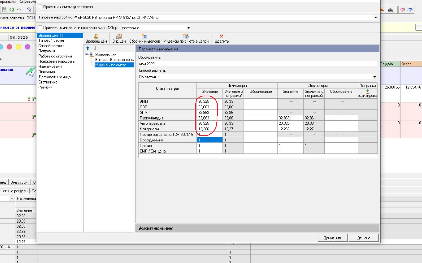Open Способ расчета По статьям dropdown
This screenshot has height=263, width=422.
click(374, 77)
